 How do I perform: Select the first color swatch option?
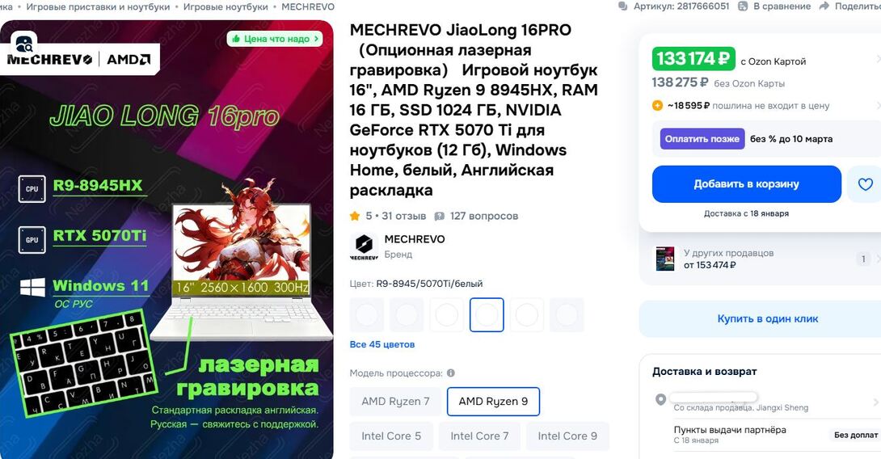click(x=367, y=314)
